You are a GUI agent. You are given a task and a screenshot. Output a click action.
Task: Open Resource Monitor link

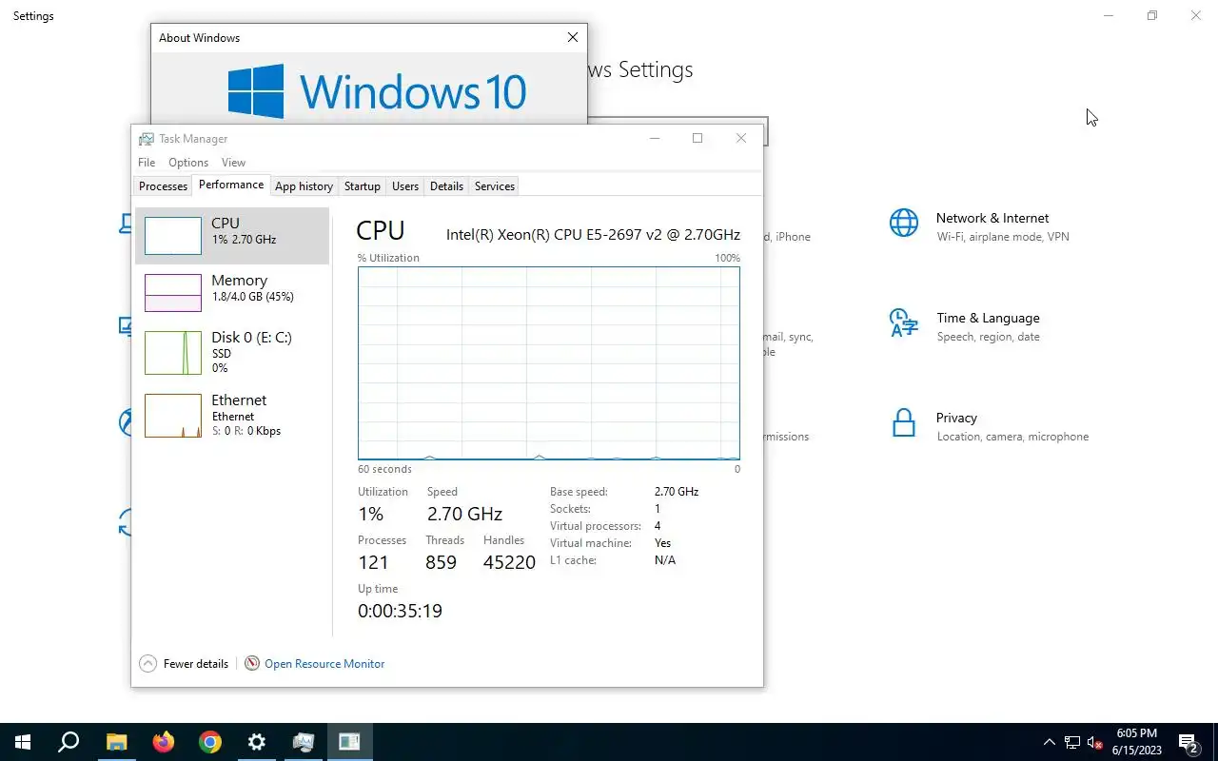pos(324,664)
